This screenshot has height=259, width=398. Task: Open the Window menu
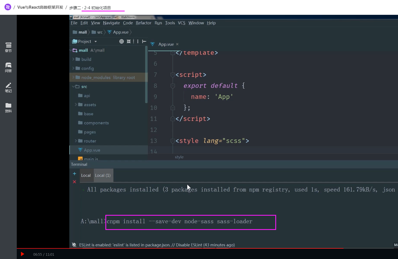tap(196, 23)
